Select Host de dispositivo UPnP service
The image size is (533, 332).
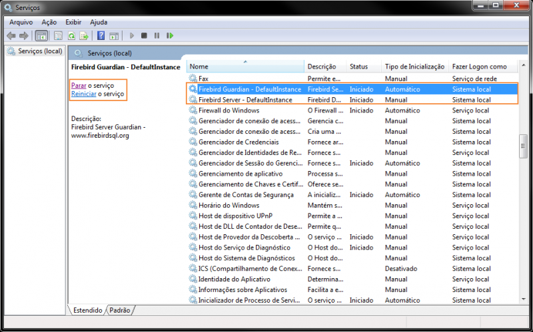click(352, 216)
